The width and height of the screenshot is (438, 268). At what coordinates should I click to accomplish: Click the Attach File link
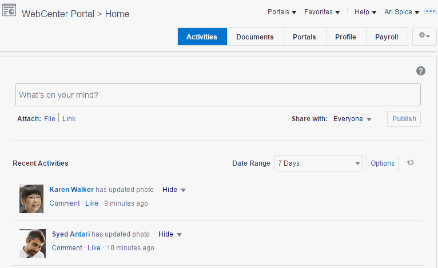pos(50,119)
